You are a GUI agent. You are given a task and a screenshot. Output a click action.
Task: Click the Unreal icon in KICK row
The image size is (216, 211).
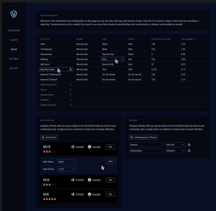click(x=90, y=180)
